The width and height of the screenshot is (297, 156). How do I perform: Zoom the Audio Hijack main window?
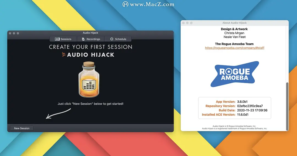coord(18,33)
